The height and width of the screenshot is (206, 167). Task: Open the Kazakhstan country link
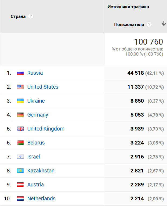pos(41,171)
